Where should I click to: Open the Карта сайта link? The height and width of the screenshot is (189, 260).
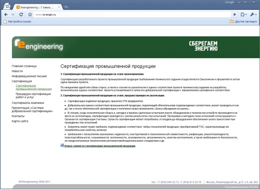click(20, 121)
